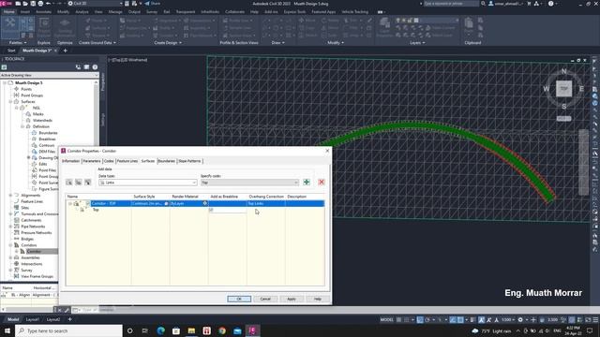This screenshot has height=337, width=600.
Task: Open the Google Chrome taskbar icon
Action: [x=222, y=330]
